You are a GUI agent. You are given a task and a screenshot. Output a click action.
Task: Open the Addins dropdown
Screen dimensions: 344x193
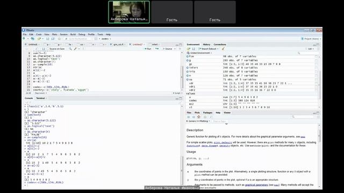[106, 39]
